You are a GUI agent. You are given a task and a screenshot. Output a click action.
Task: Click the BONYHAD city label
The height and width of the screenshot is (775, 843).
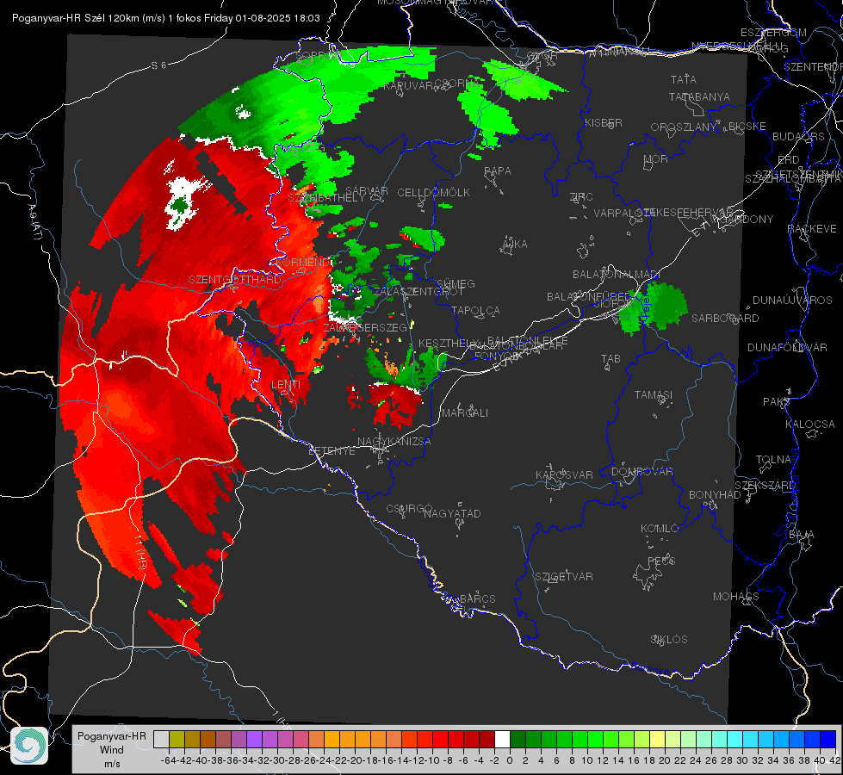pyautogui.click(x=715, y=495)
